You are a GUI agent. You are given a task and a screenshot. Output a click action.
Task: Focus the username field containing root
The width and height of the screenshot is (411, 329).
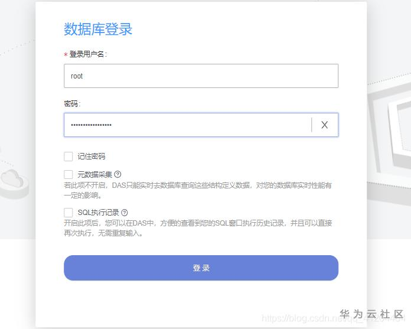tap(201, 76)
